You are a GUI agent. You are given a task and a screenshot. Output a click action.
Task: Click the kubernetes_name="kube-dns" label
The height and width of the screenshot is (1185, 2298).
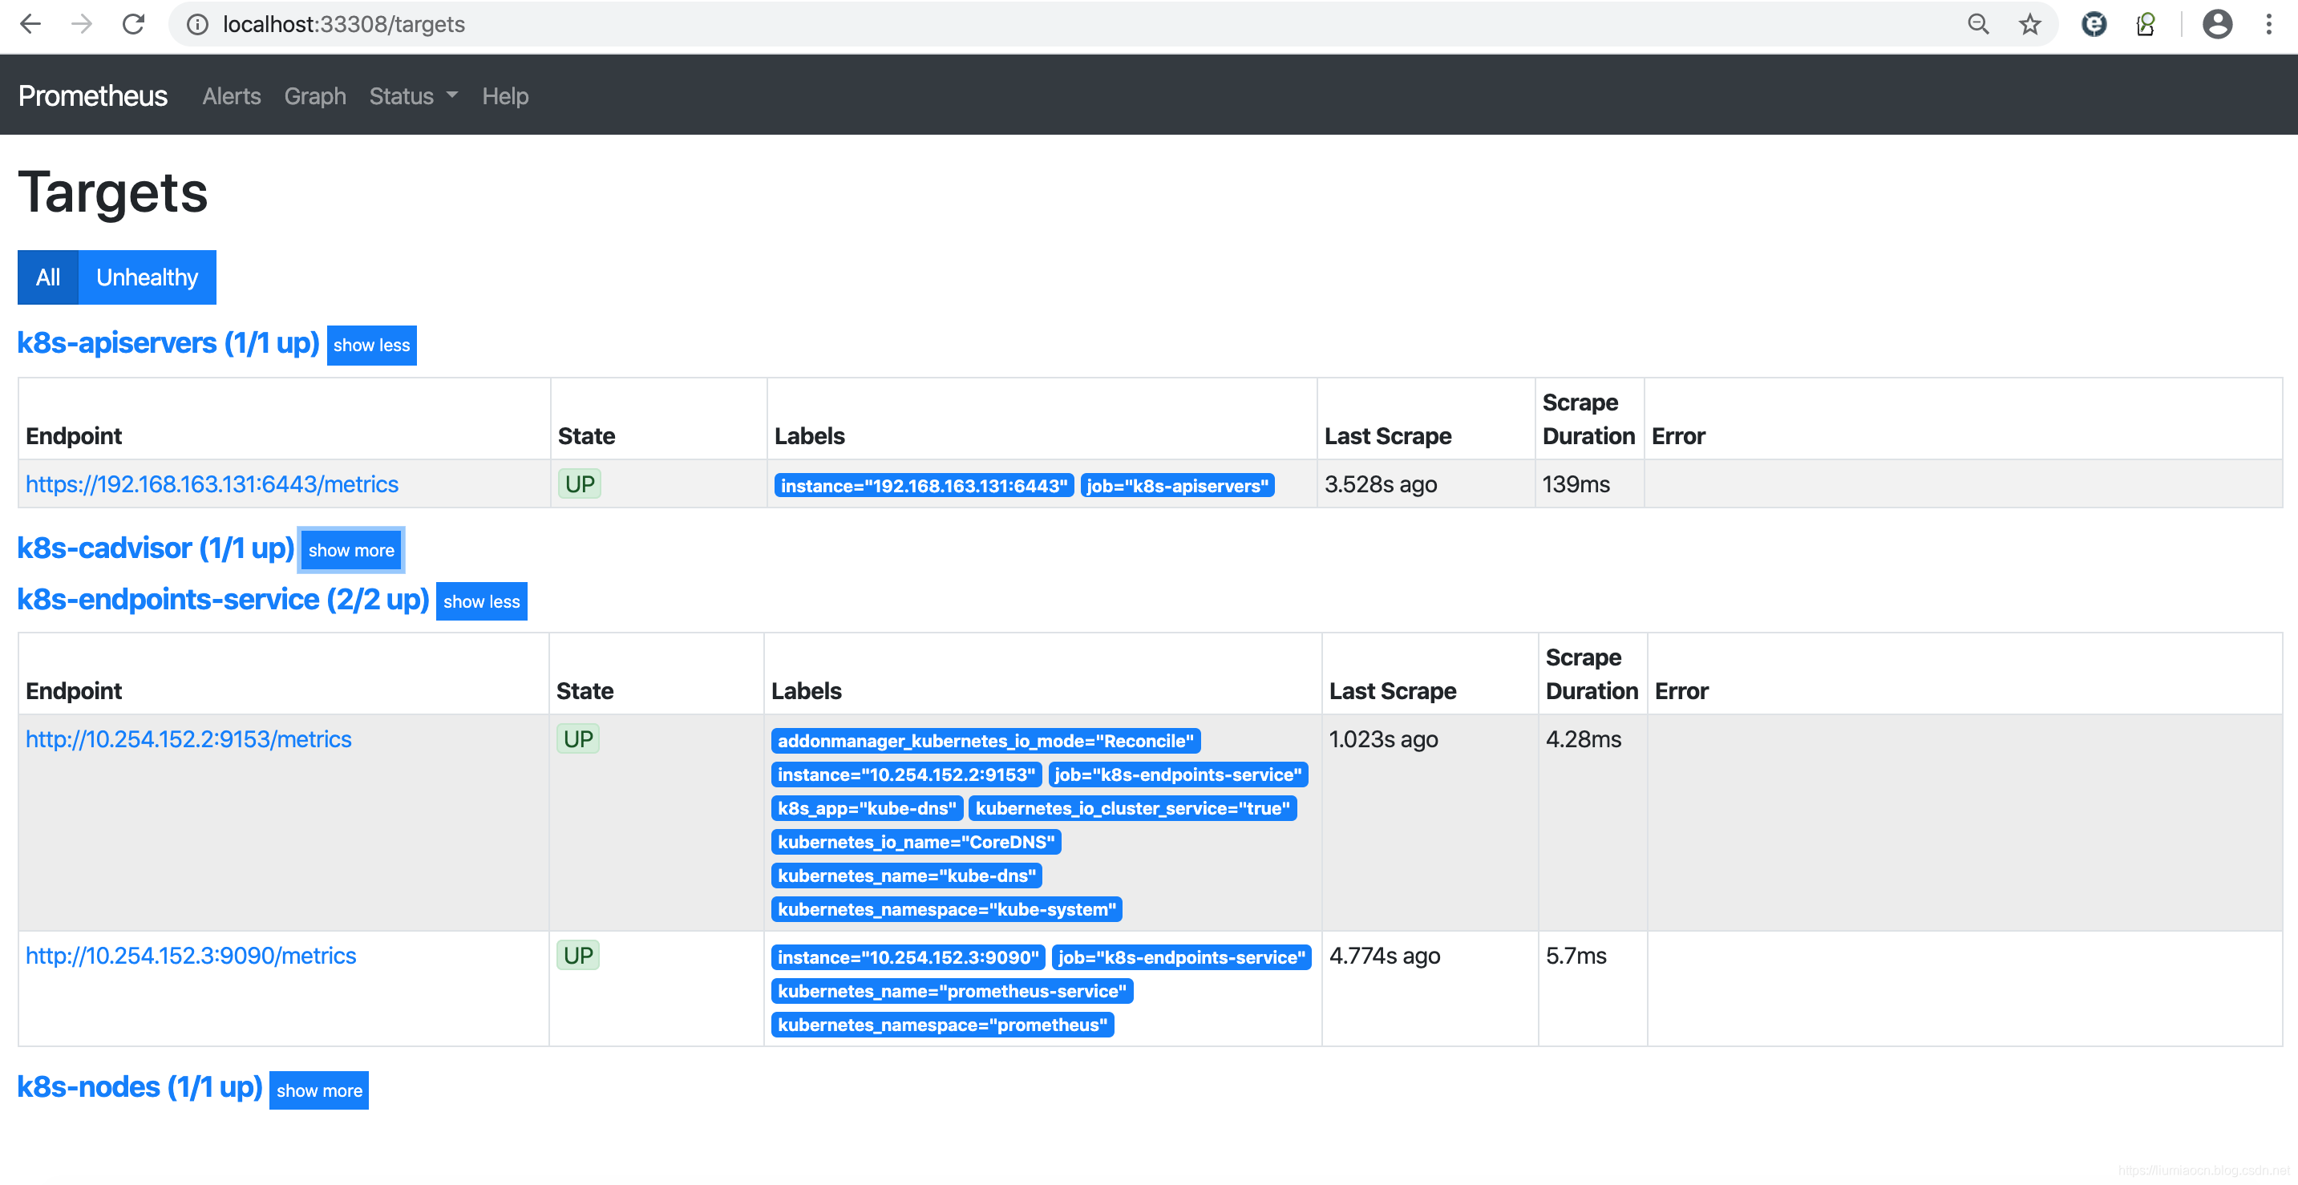(906, 876)
